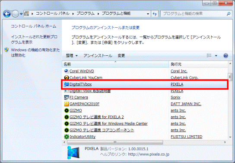235x163 pixels.
Task: Expand the view options dropdown arrow
Action: 216,56
